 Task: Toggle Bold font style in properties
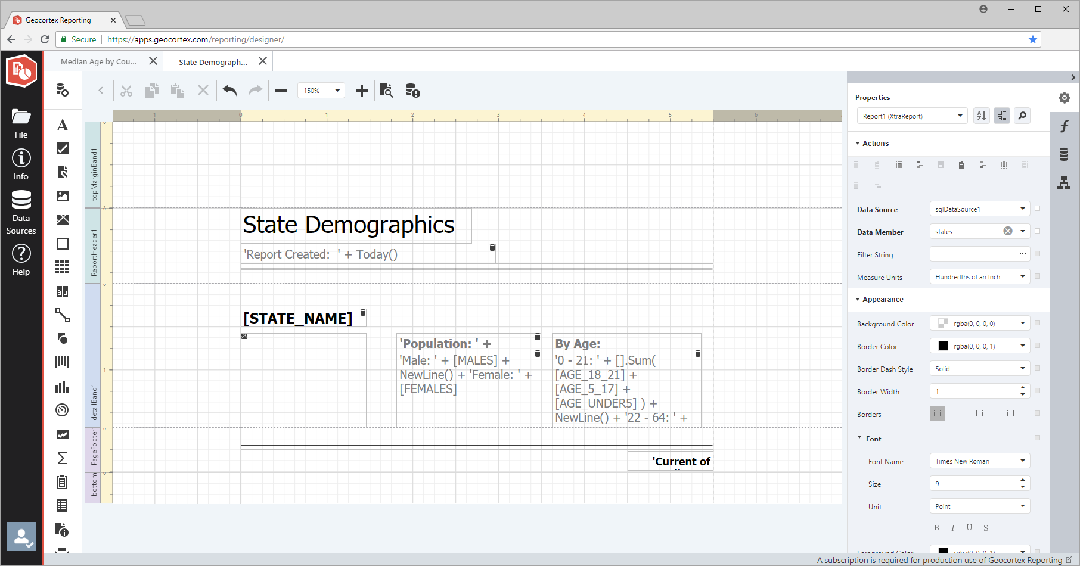pos(936,528)
